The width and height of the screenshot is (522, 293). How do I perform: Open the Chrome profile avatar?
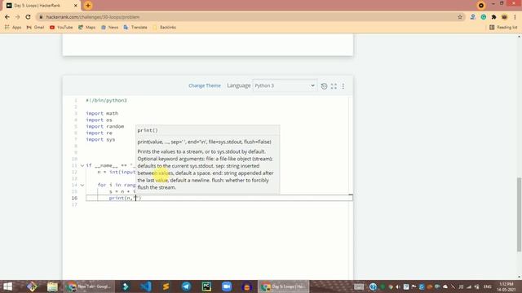click(x=504, y=17)
